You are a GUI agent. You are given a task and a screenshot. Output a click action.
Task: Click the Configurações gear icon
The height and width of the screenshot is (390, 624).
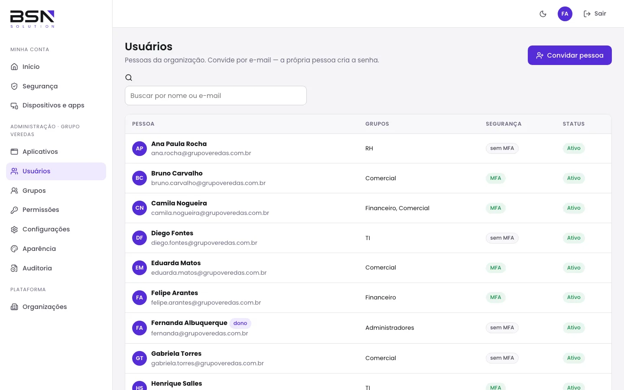pos(14,229)
